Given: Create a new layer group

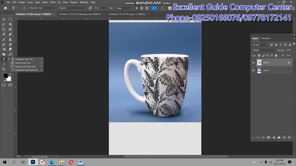Looking at the screenshot, I should [x=279, y=137].
